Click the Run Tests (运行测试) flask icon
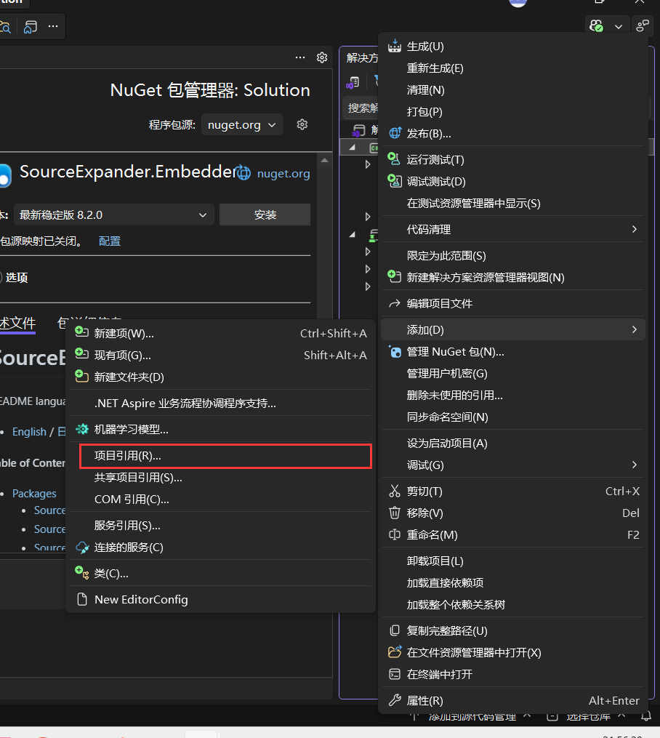Image resolution: width=660 pixels, height=738 pixels. 394,159
